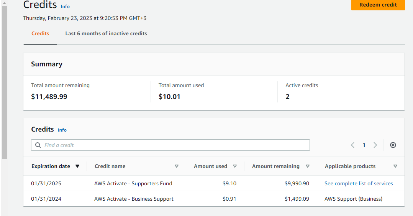The height and width of the screenshot is (216, 413).
Task: Select the 01/31/2024 expiration date cell
Action: (46, 199)
